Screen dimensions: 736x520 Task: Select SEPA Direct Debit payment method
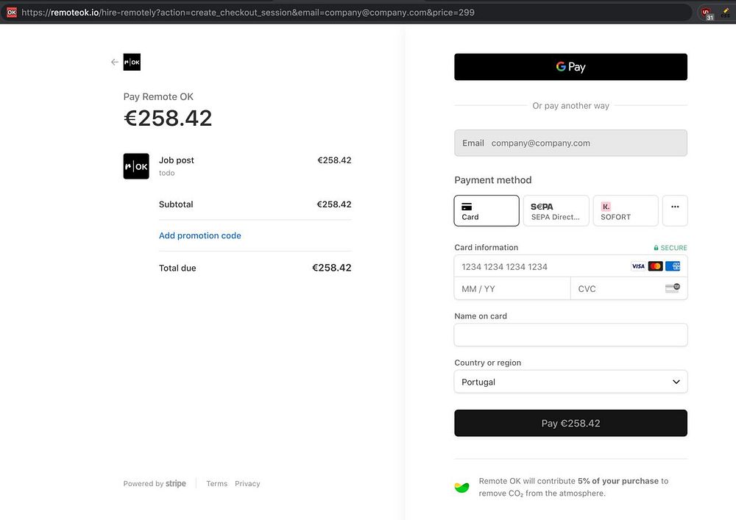pyautogui.click(x=556, y=210)
